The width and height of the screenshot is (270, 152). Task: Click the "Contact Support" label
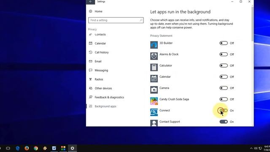tap(170, 122)
